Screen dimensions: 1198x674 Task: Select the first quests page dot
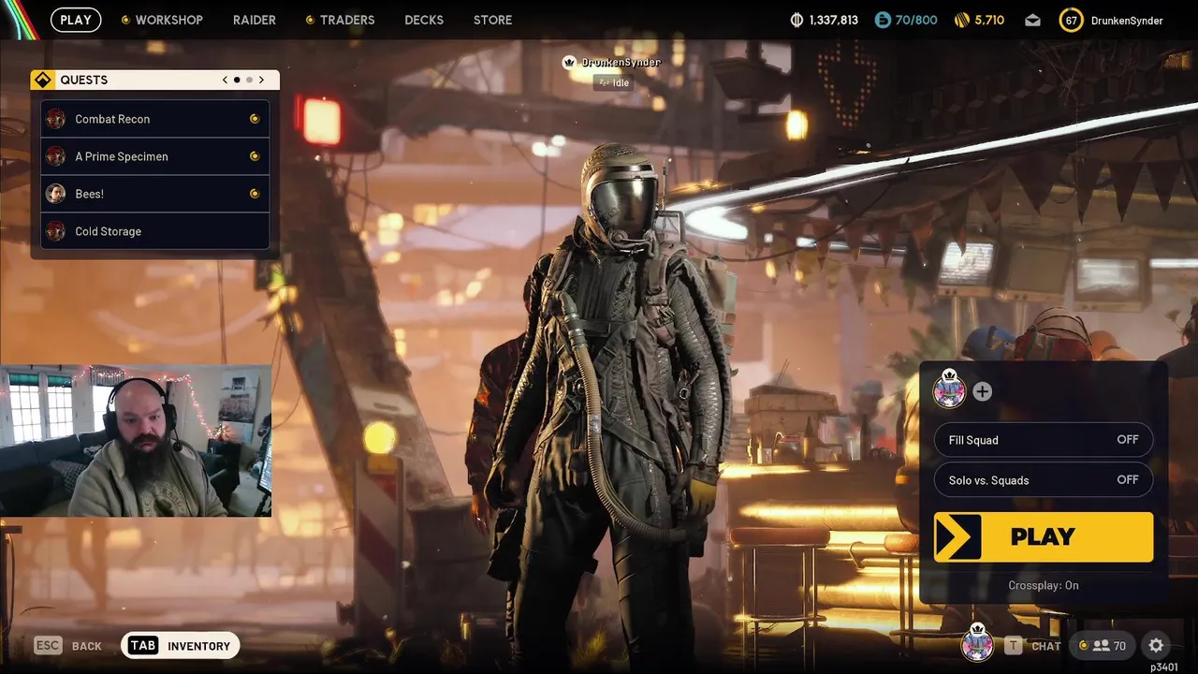237,80
